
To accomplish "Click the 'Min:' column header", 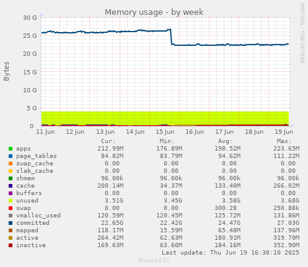I will tap(167, 141).
